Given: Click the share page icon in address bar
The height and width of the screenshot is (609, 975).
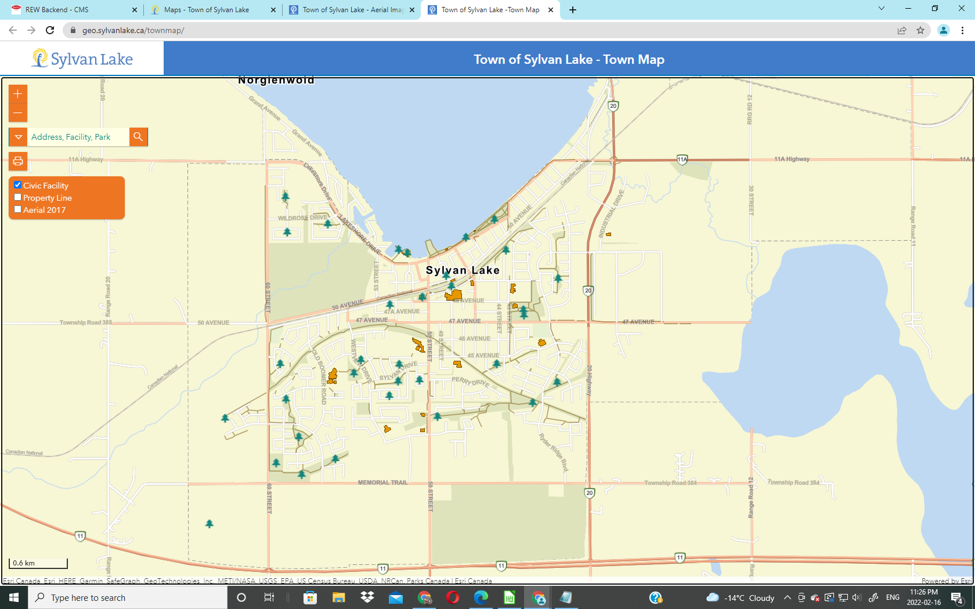Looking at the screenshot, I should (x=902, y=30).
